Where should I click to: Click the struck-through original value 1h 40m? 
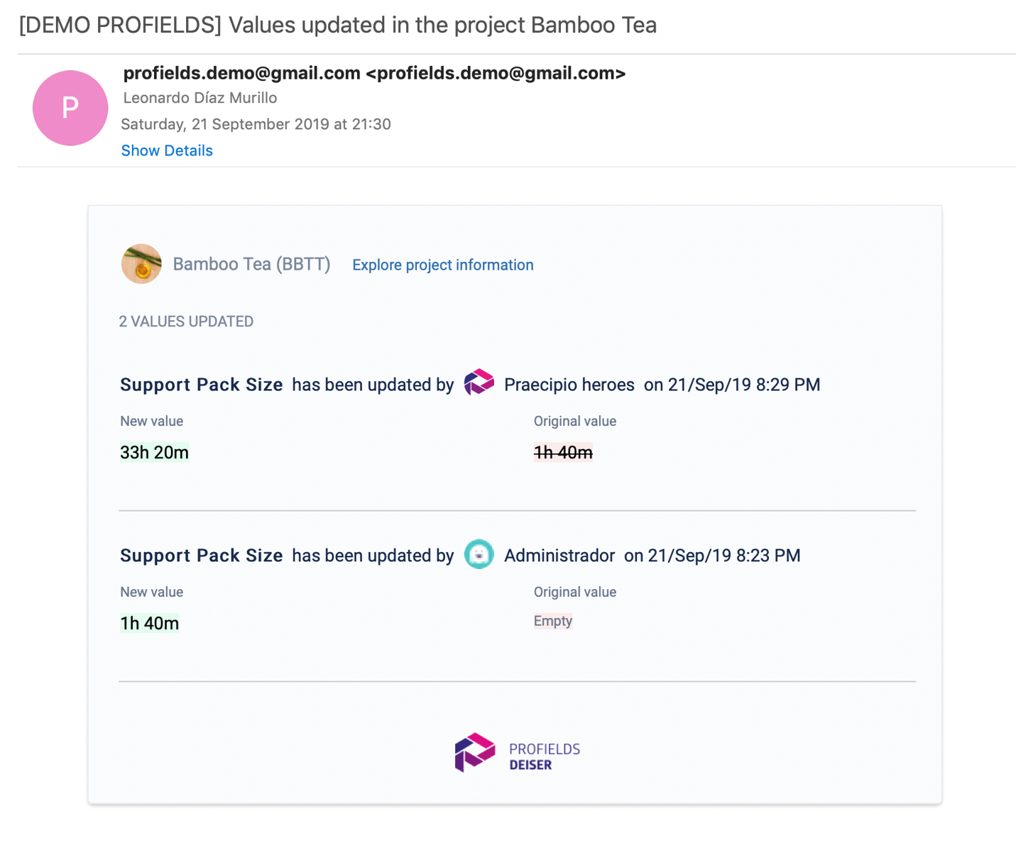563,452
